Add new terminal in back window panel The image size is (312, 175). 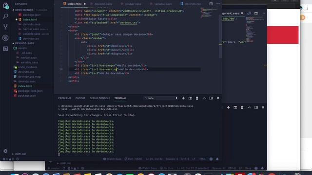(x=228, y=107)
